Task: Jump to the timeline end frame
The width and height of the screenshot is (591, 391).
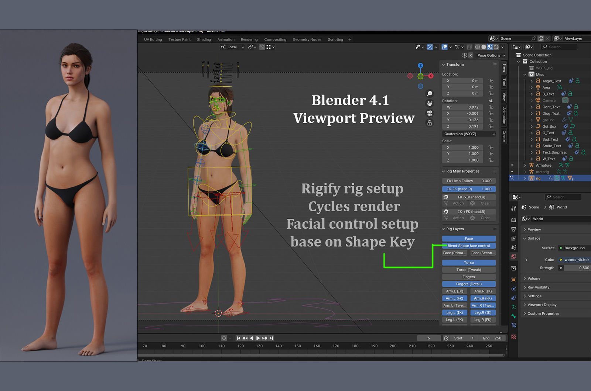Action: (x=271, y=338)
